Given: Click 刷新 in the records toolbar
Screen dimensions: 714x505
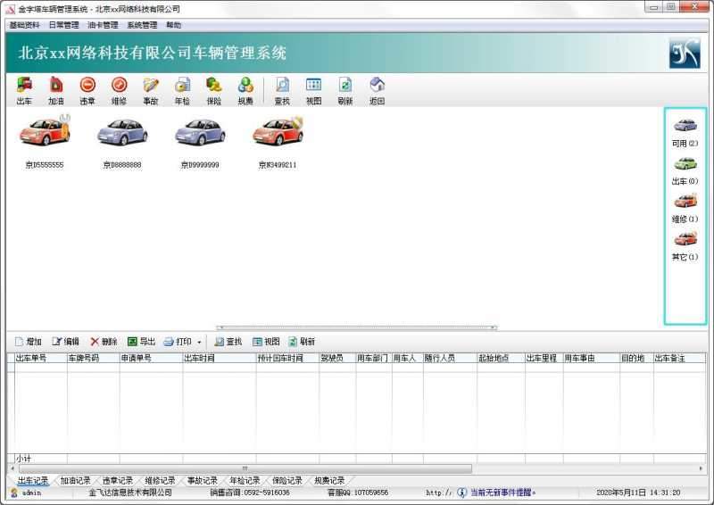Looking at the screenshot, I should pos(302,342).
